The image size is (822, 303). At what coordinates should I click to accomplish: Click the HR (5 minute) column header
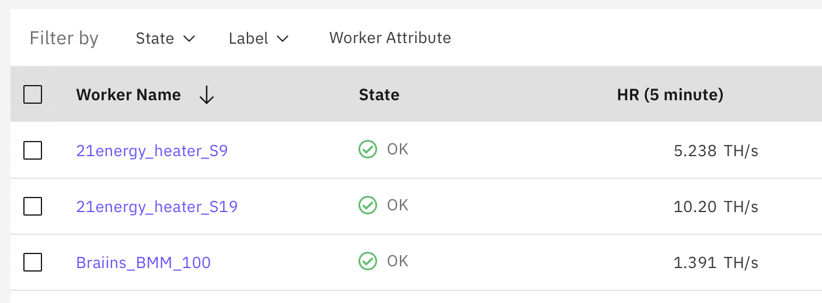click(x=670, y=95)
